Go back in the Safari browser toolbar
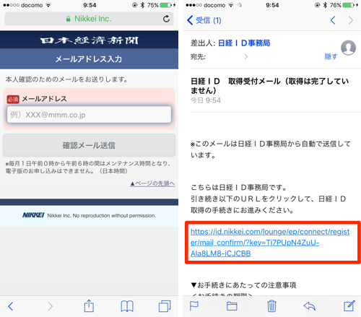361x317 pixels. pyautogui.click(x=11, y=306)
